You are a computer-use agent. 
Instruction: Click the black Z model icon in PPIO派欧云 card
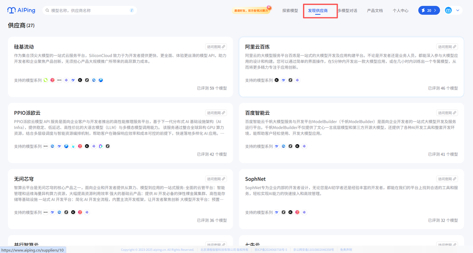(x=108, y=146)
